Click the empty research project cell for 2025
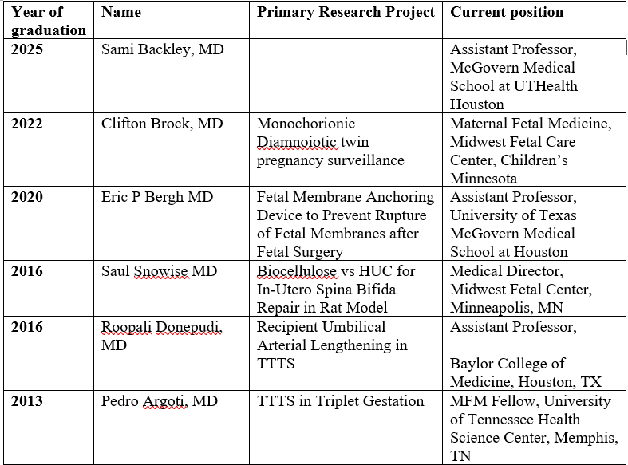The width and height of the screenshot is (628, 465). pyautogui.click(x=347, y=77)
